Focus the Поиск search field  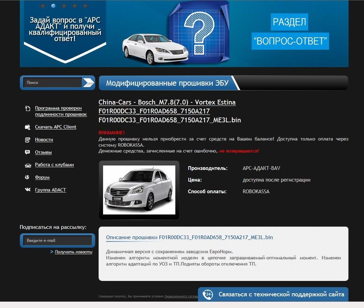[52, 83]
